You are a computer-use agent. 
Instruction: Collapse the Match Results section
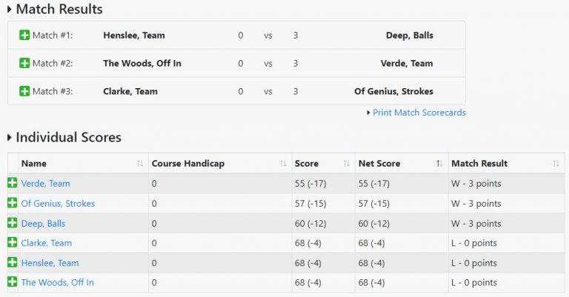point(10,10)
